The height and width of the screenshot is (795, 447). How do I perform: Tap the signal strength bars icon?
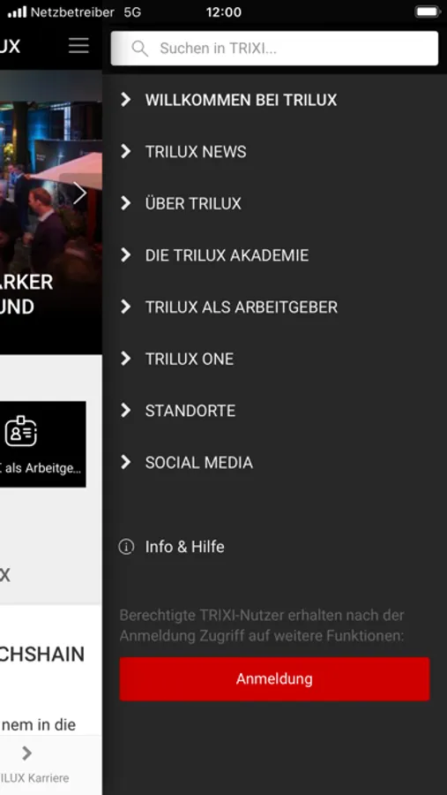[x=18, y=11]
